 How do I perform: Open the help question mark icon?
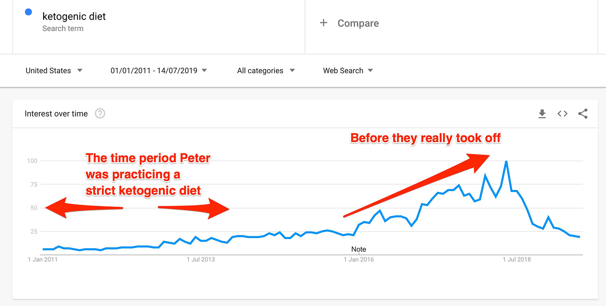pos(100,113)
